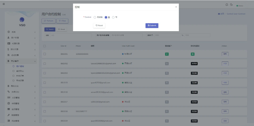Tick the checkbox for user 881017

45,102
